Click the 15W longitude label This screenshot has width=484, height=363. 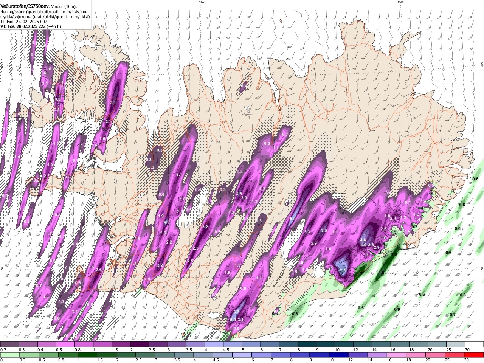400,2
